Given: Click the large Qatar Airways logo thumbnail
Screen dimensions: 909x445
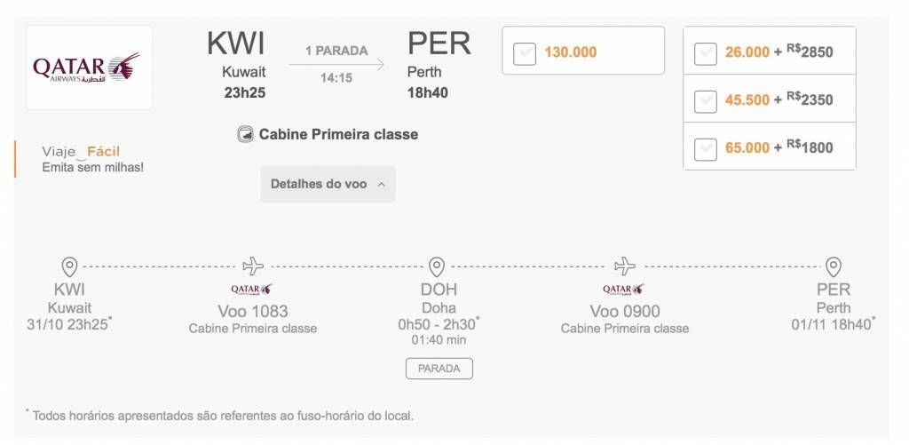Looking at the screenshot, I should click(90, 68).
